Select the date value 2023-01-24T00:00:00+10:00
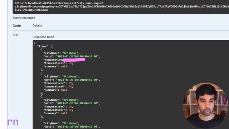 pyautogui.click(x=77, y=57)
